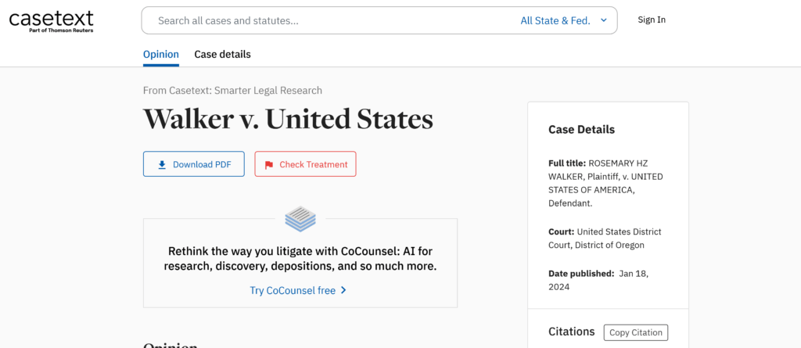Click the download arrow icon
The width and height of the screenshot is (801, 348).
[162, 164]
